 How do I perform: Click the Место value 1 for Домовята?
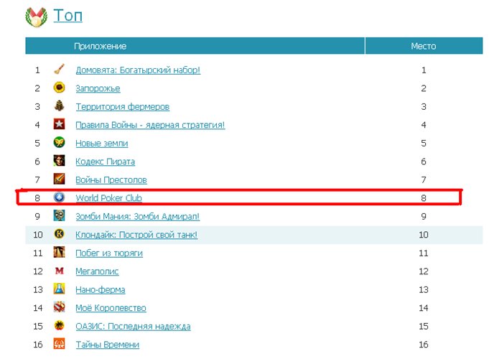point(424,70)
